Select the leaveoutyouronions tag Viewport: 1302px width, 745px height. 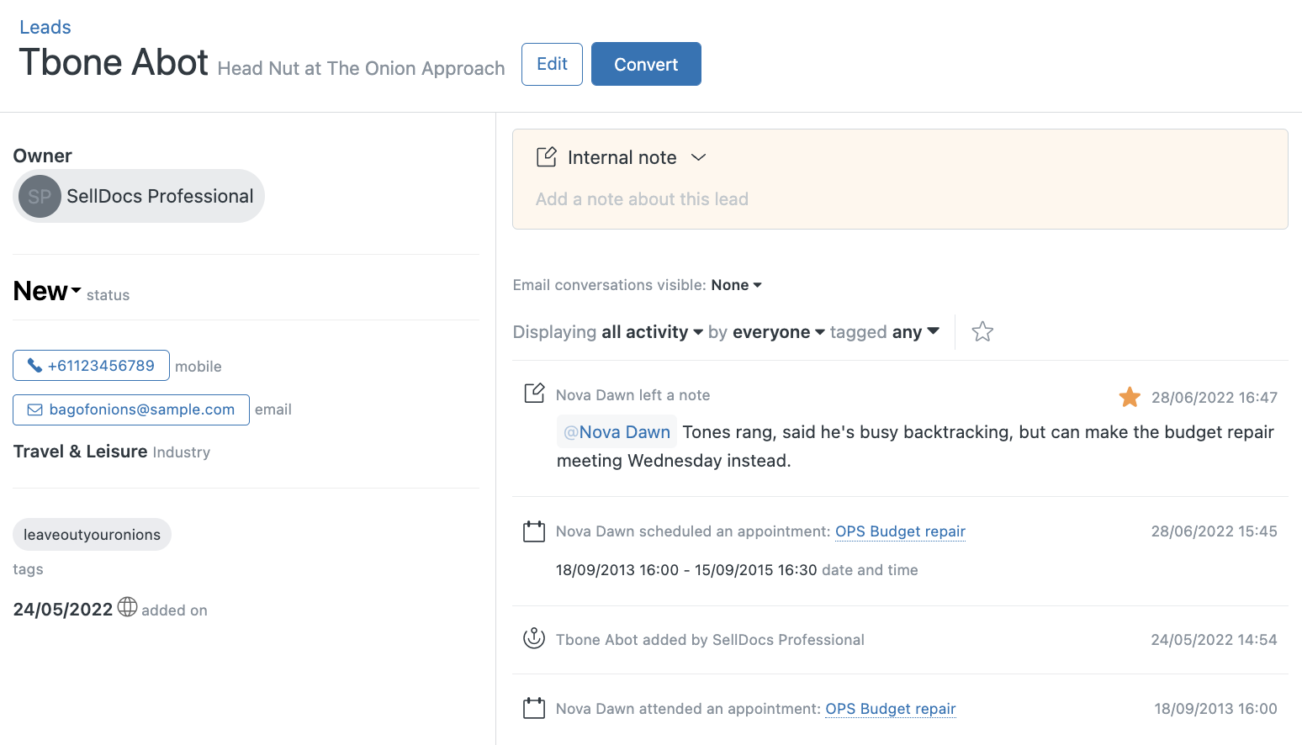click(x=91, y=534)
